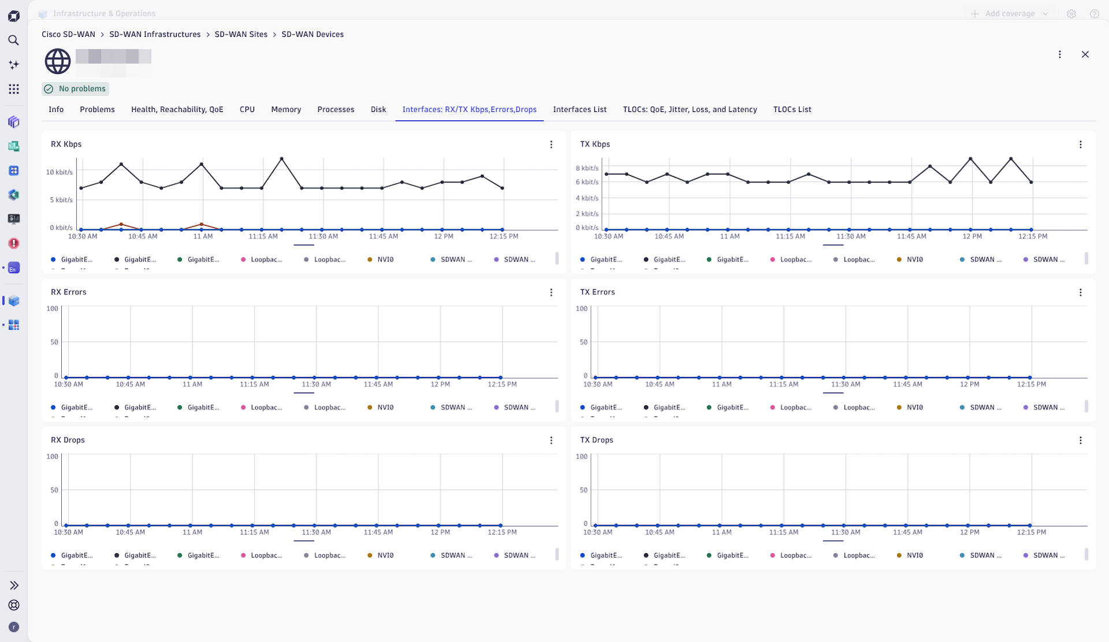Open RX Kbps chart options menu
This screenshot has width=1109, height=642.
(x=551, y=144)
